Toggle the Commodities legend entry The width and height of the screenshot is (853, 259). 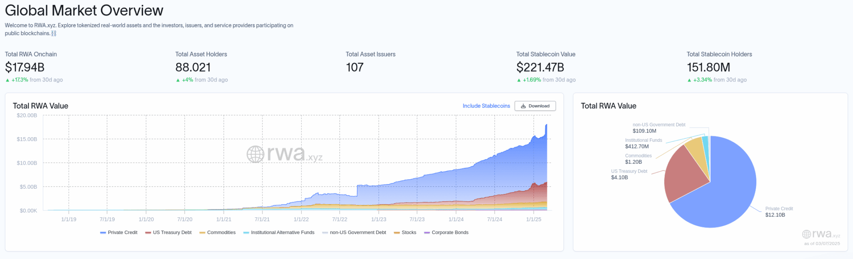pos(217,232)
